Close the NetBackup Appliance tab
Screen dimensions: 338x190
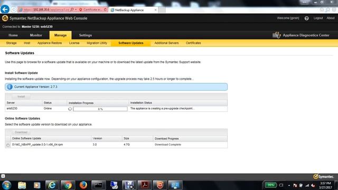point(155,10)
